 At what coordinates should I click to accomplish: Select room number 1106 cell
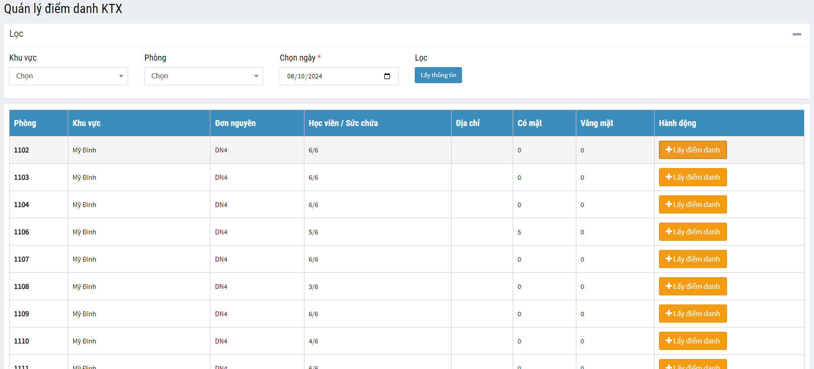(x=22, y=232)
